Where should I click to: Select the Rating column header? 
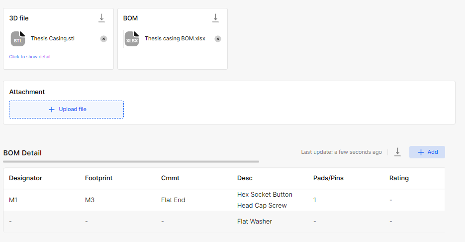399,178
